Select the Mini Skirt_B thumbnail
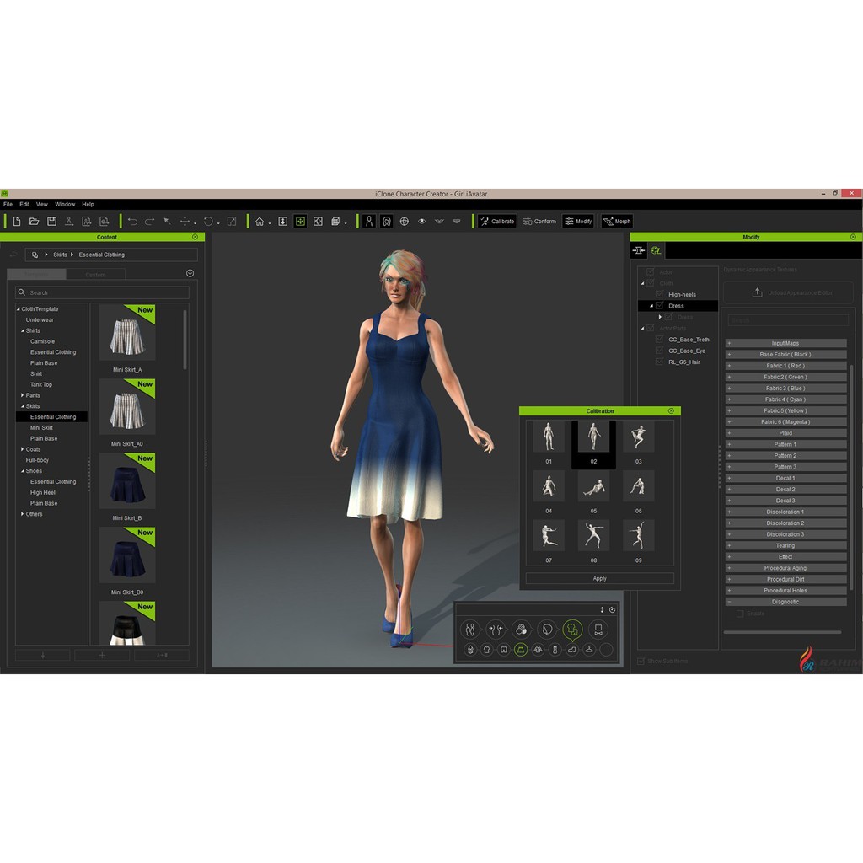 127,480
